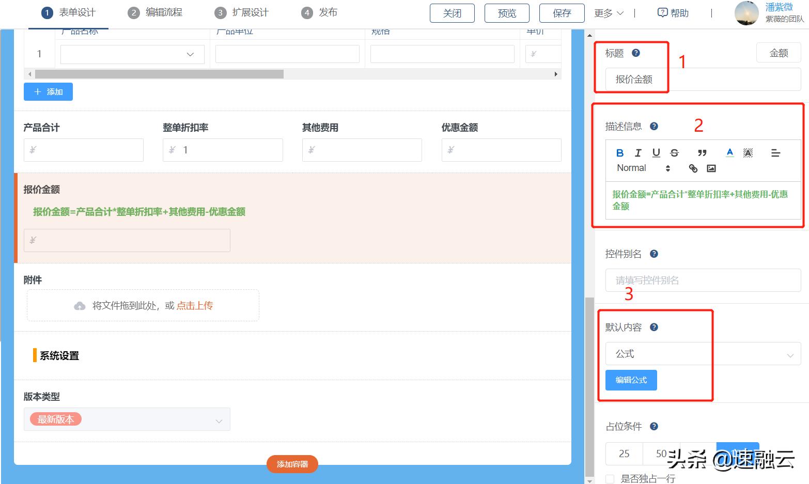The image size is (809, 484).
Task: Toggle italic formatting in the description toolbar
Action: (638, 152)
